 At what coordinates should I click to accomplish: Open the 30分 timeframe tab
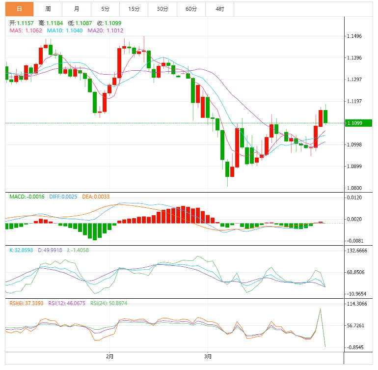coord(162,9)
